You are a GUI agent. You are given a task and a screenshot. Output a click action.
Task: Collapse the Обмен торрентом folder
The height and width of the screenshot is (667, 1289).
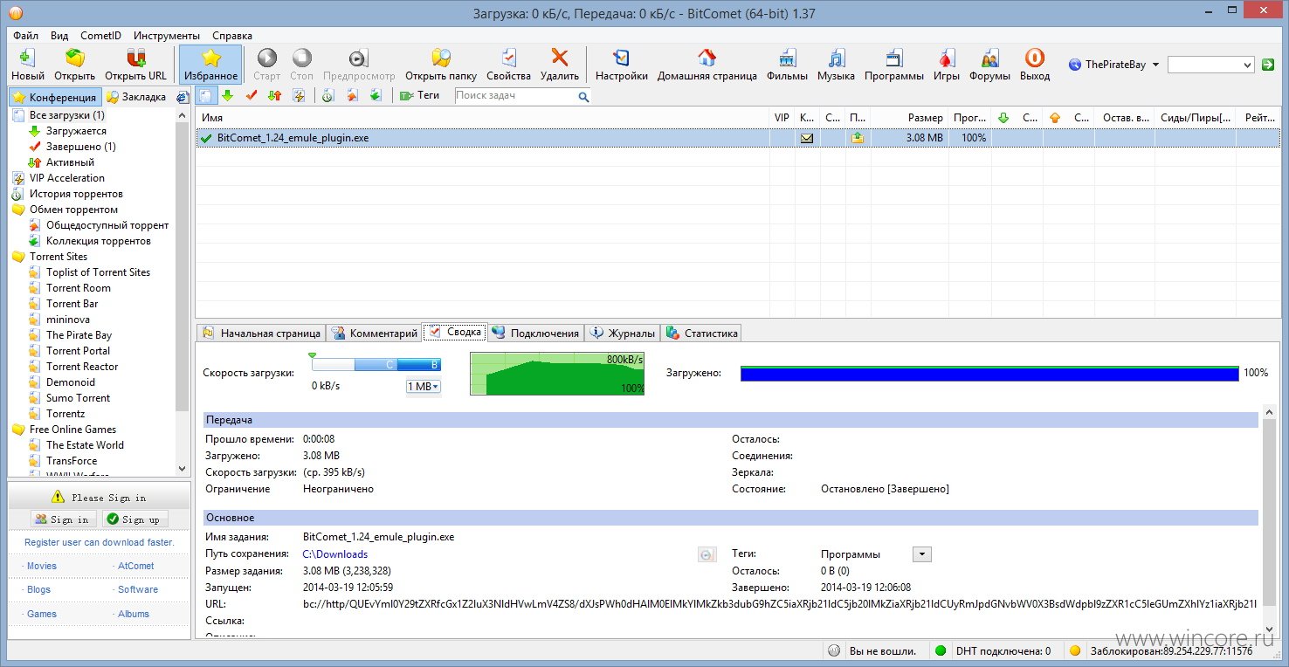tap(18, 210)
